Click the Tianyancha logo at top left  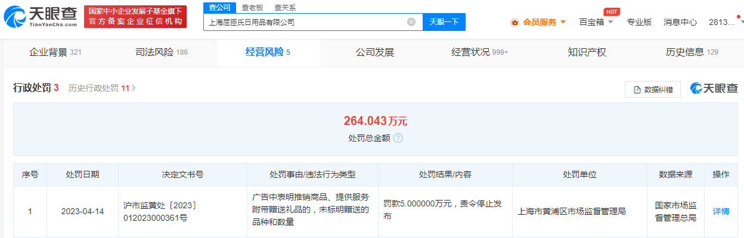tap(39, 17)
